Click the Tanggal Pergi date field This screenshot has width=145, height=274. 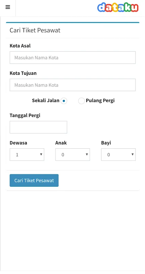point(38,127)
